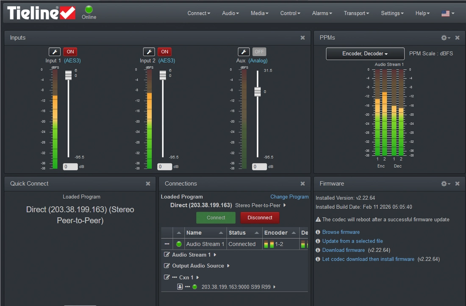Open Input 2 wrench settings icon
Image resolution: width=466 pixels, height=306 pixels.
[x=149, y=52]
